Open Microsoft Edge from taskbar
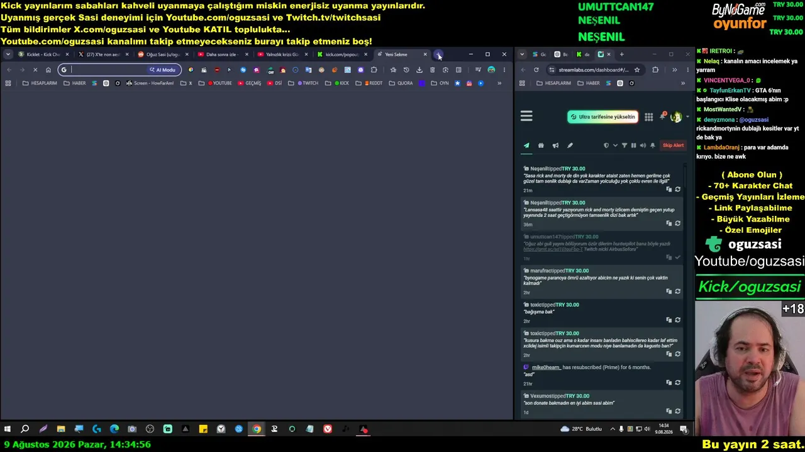 click(x=114, y=429)
